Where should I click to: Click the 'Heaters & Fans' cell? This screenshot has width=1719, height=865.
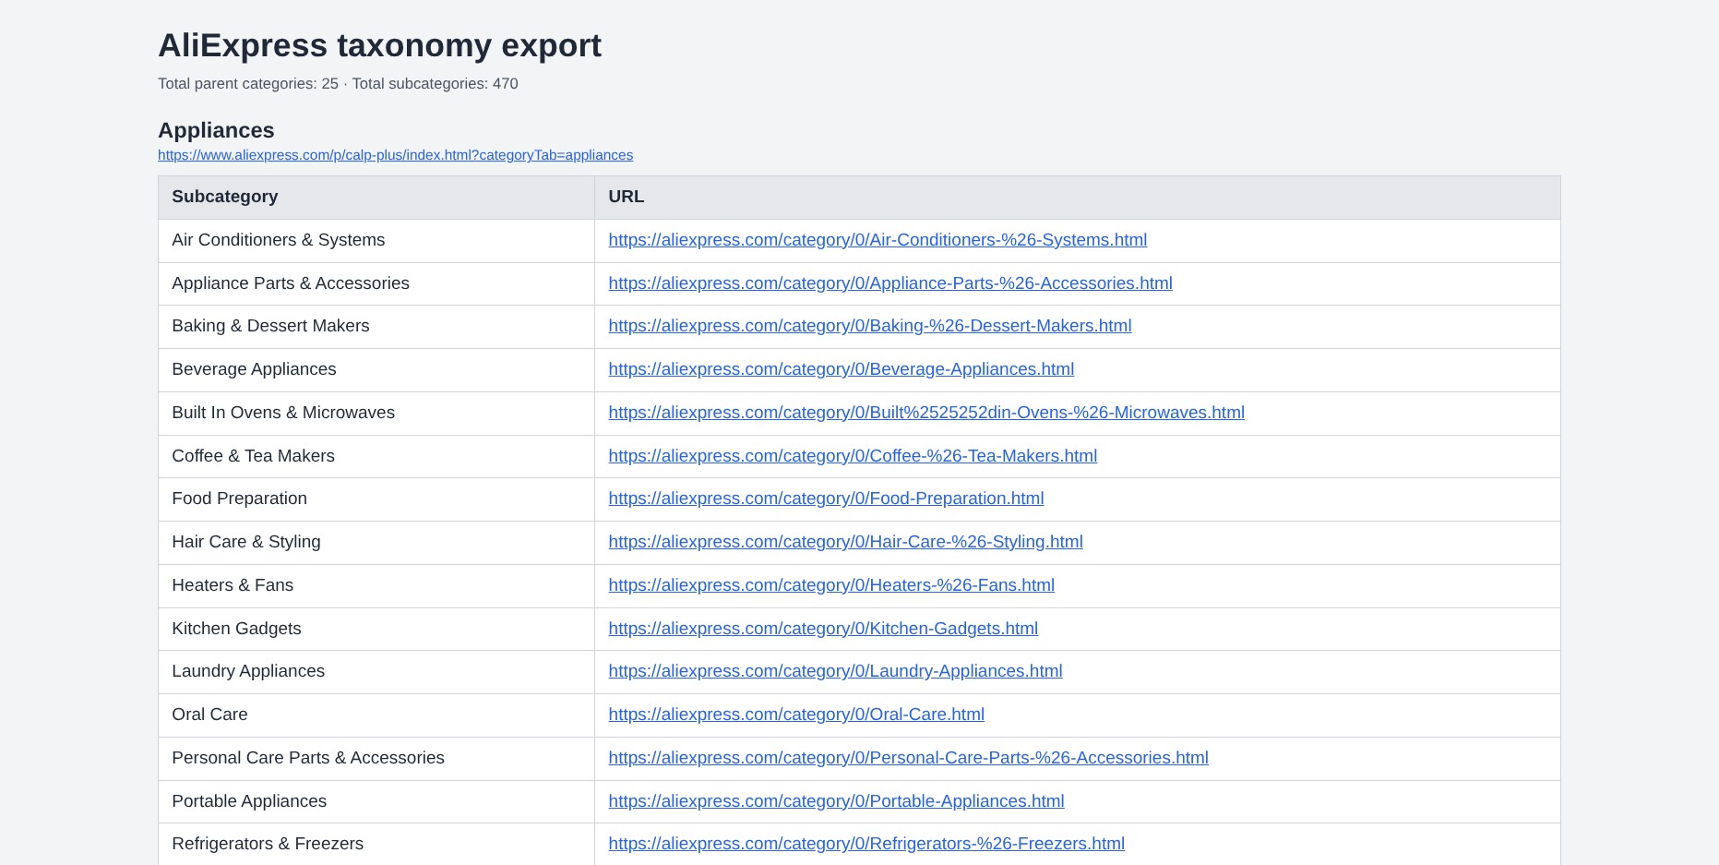tap(376, 586)
